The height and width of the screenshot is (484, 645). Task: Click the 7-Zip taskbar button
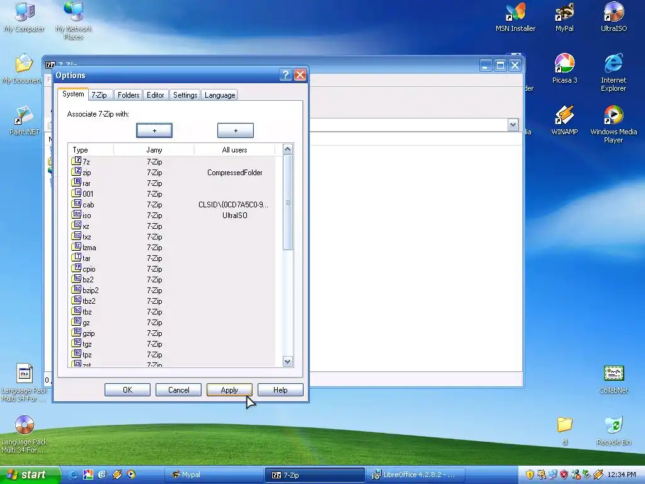tap(315, 475)
